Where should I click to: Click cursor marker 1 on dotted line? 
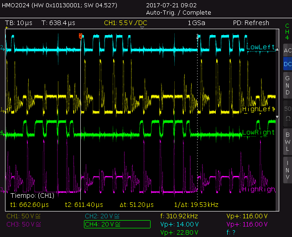point(198,36)
